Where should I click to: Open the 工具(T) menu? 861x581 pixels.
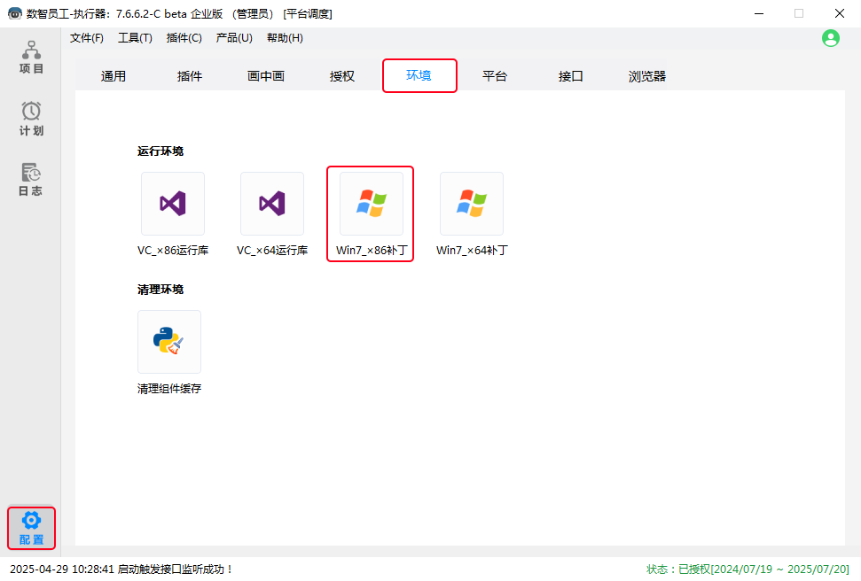(x=135, y=38)
